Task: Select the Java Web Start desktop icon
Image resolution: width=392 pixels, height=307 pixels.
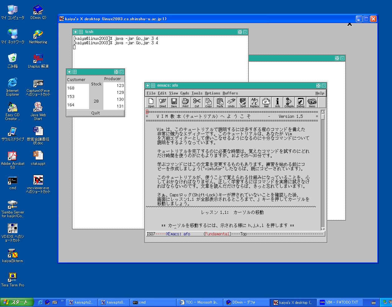Action: click(38, 111)
